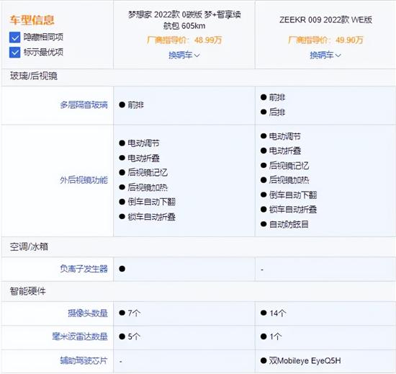Click the 智能硬件 section header
The width and height of the screenshot is (396, 374).
click(x=28, y=291)
